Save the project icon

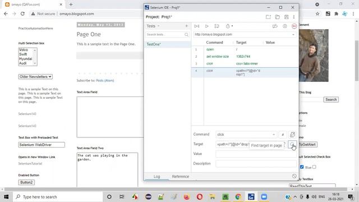287,17
